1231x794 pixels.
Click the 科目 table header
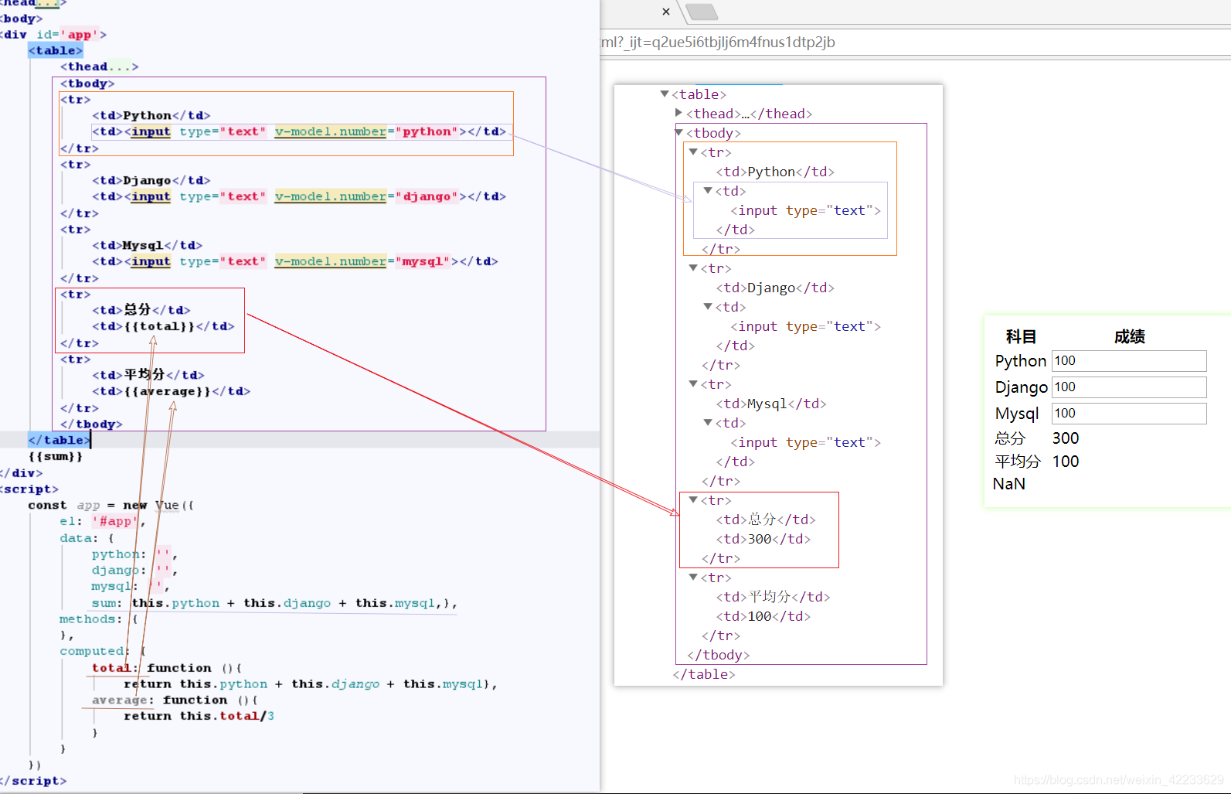pyautogui.click(x=1021, y=336)
